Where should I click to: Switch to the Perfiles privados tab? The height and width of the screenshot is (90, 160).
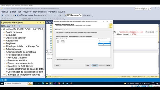pyautogui.click(x=66, y=30)
